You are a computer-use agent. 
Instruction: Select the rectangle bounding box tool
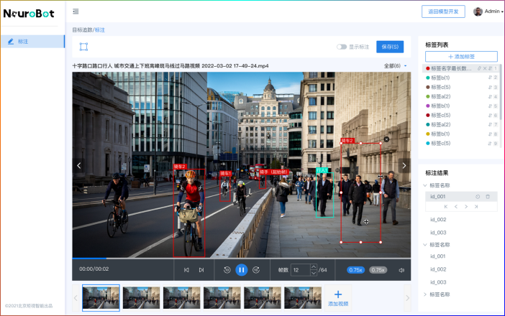coord(83,47)
